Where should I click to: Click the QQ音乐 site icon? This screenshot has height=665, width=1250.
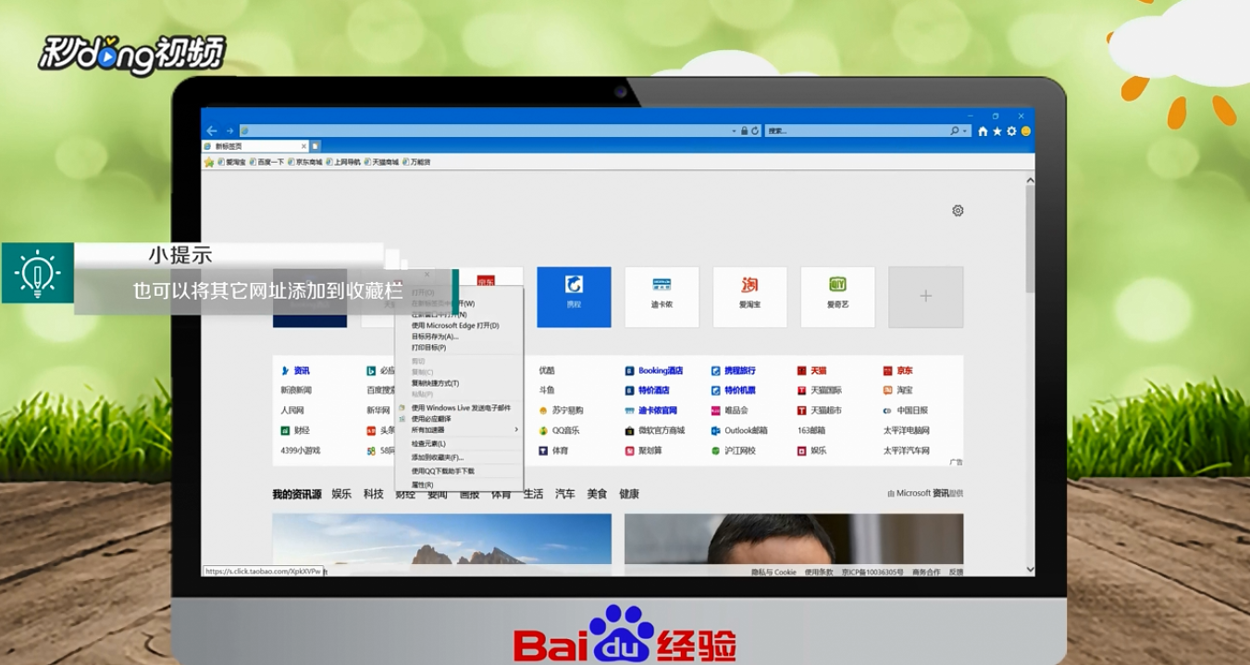coord(543,431)
